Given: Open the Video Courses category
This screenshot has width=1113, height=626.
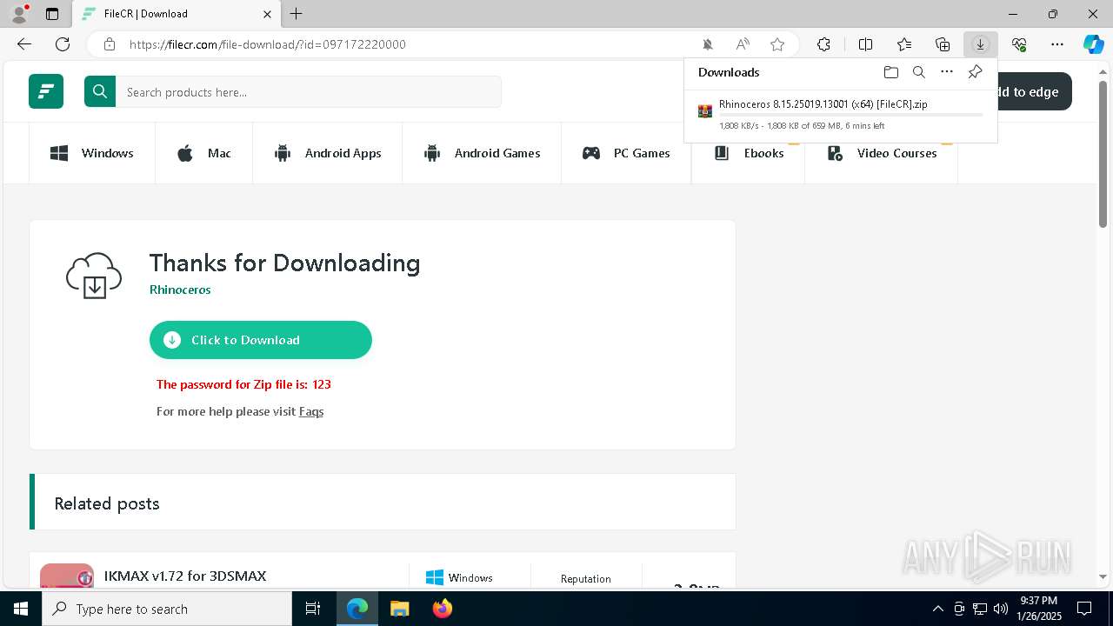Looking at the screenshot, I should (x=882, y=153).
